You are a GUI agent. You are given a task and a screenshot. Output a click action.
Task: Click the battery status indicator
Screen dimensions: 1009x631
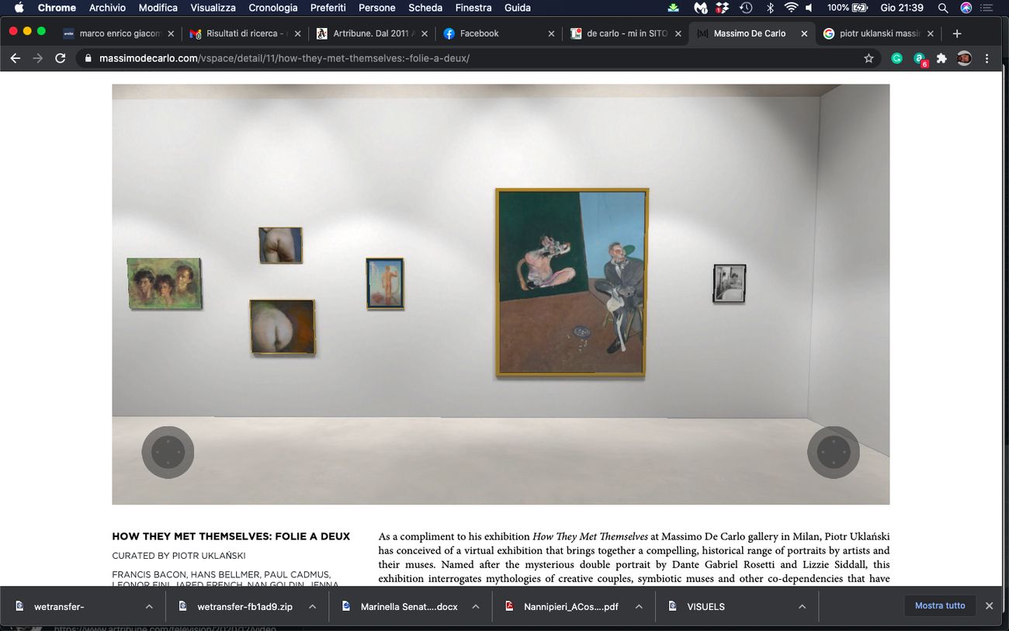point(847,8)
